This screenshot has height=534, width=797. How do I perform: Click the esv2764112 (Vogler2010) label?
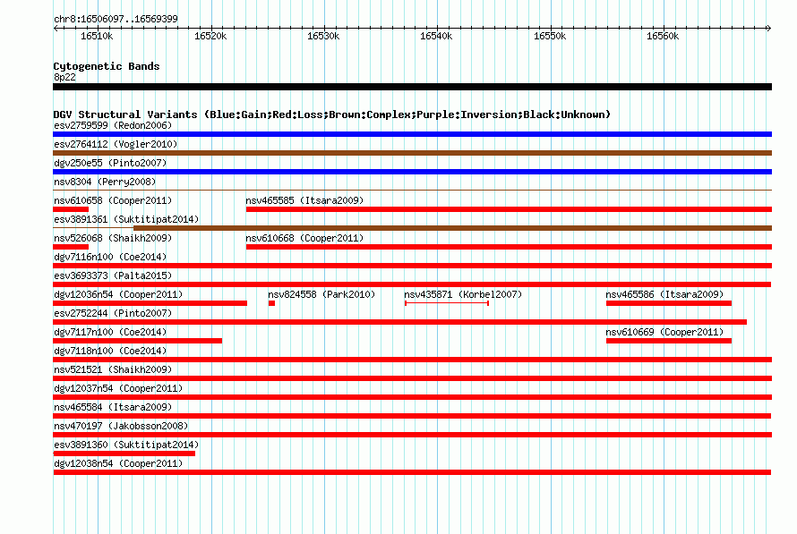116,144
